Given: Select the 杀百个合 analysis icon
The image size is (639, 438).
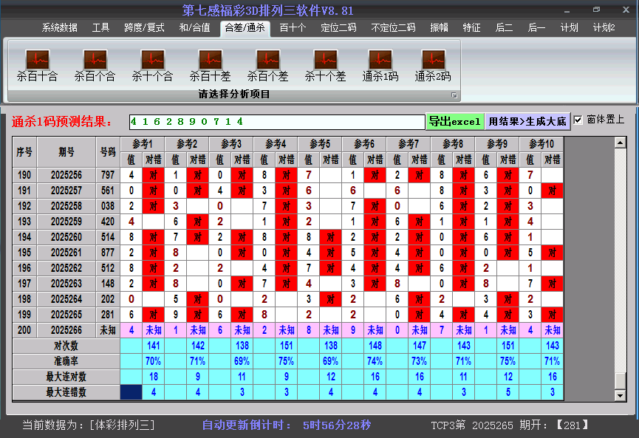Looking at the screenshot, I should (x=95, y=59).
